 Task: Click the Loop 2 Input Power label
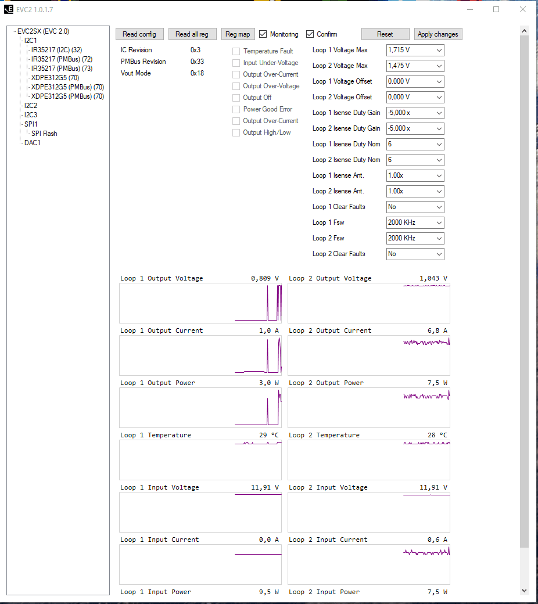324,592
